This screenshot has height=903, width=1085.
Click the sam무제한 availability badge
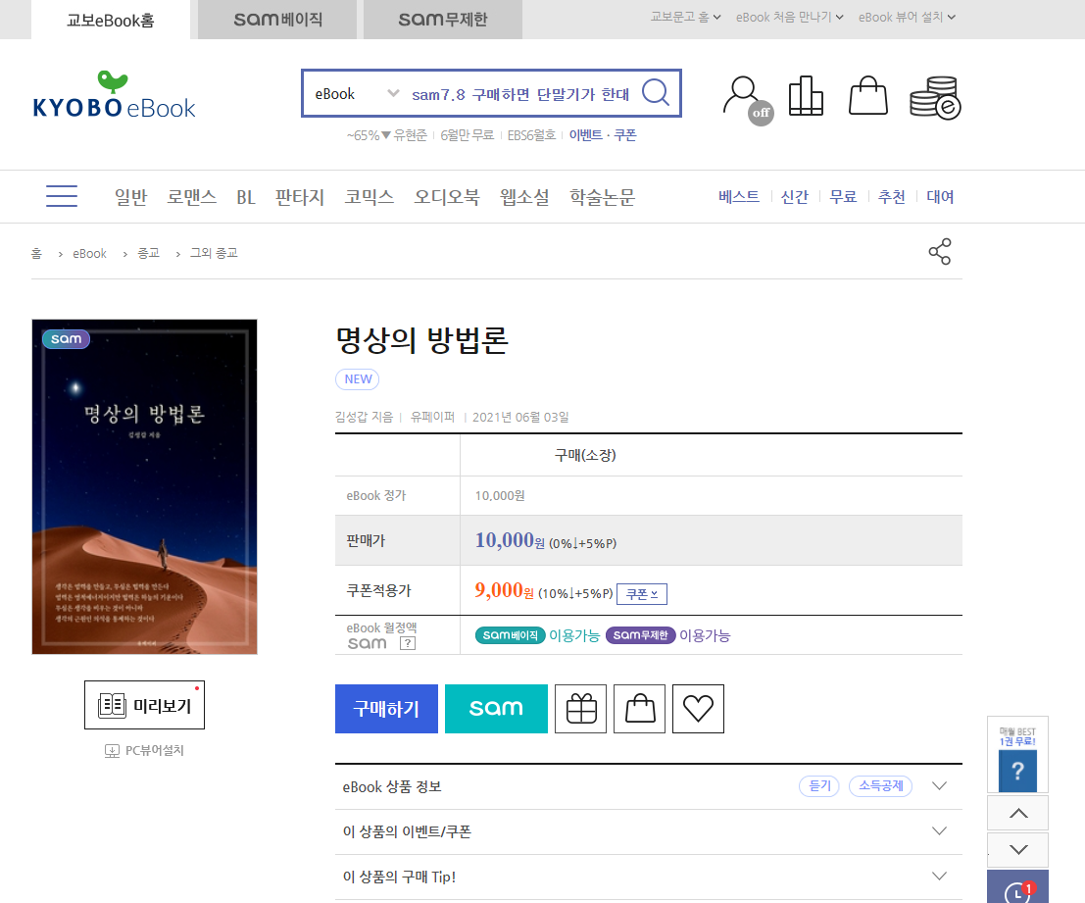640,635
